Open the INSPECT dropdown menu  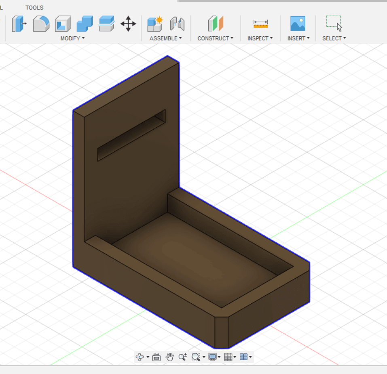tap(260, 38)
